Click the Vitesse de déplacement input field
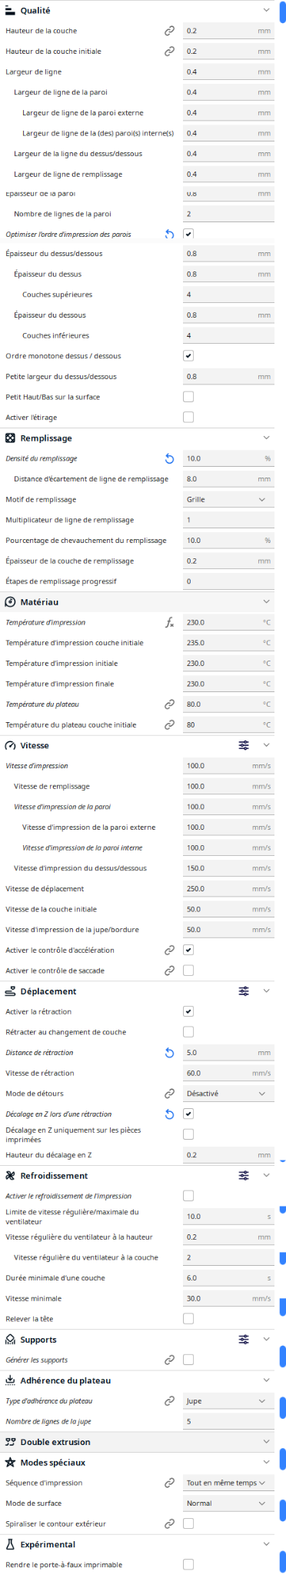This screenshot has height=1575, width=286. (228, 889)
